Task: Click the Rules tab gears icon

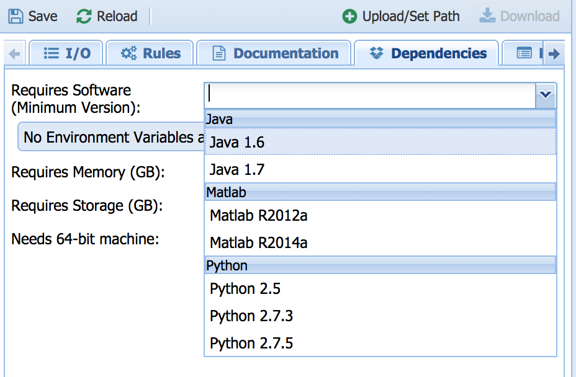Action: coord(128,54)
